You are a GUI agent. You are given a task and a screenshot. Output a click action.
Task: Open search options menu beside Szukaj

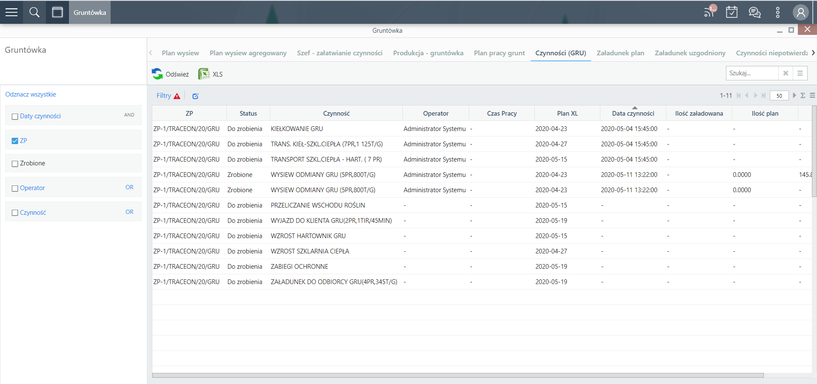800,73
